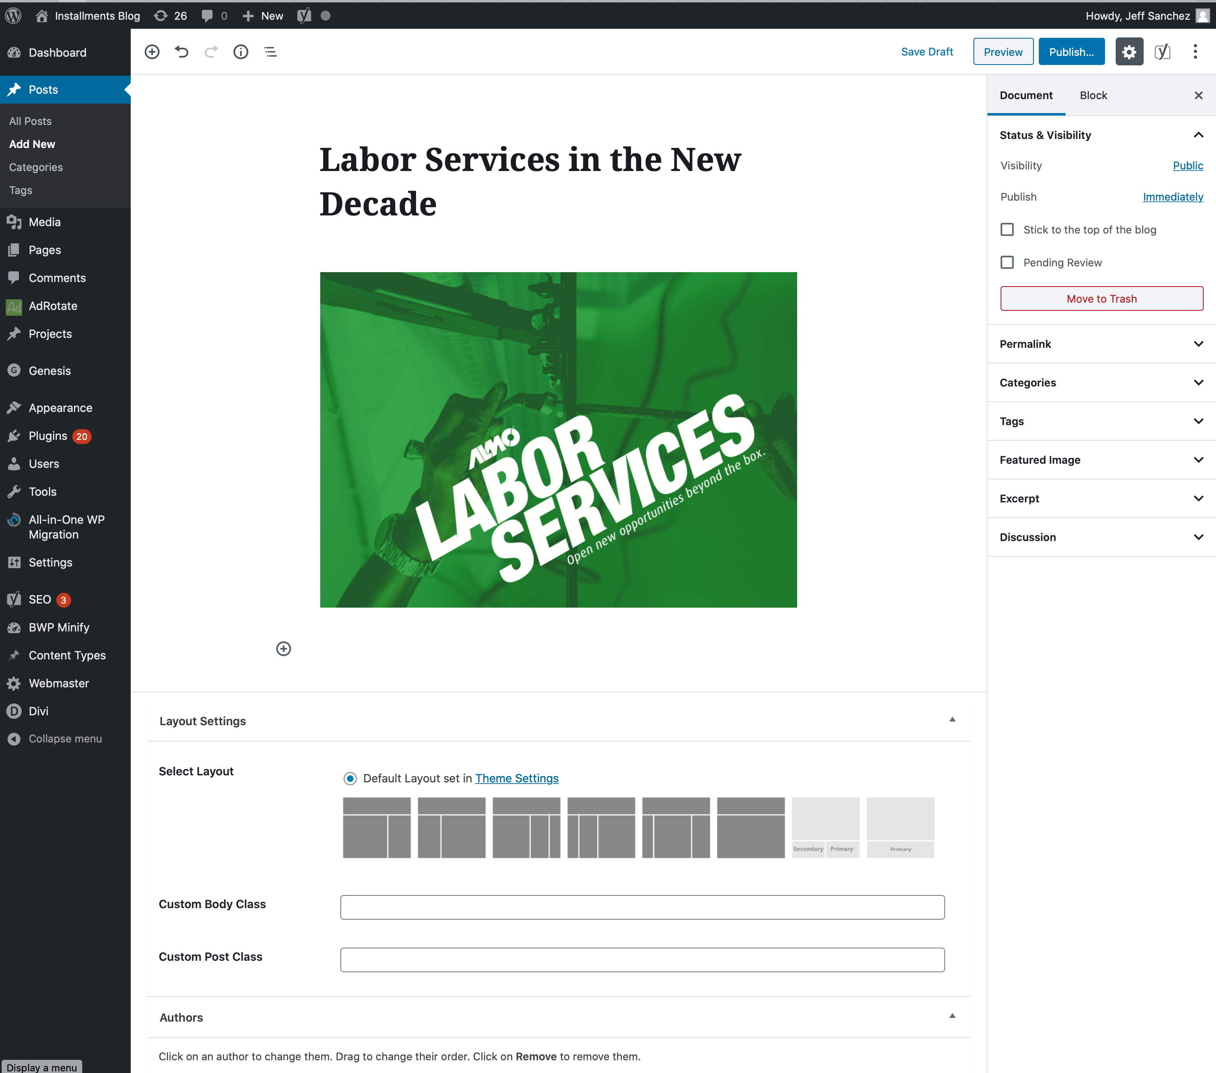Viewport: 1216px width, 1073px height.
Task: Switch to the Block tab
Action: click(1093, 95)
